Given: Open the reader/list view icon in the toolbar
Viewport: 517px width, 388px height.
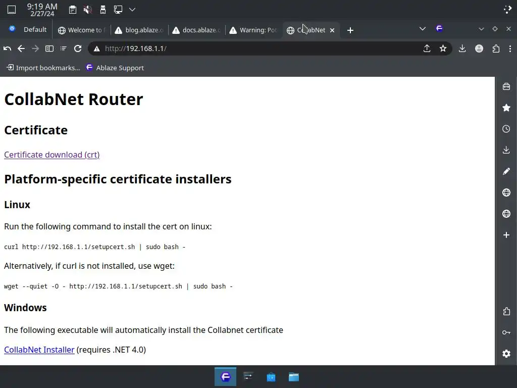Looking at the screenshot, I should tap(63, 49).
